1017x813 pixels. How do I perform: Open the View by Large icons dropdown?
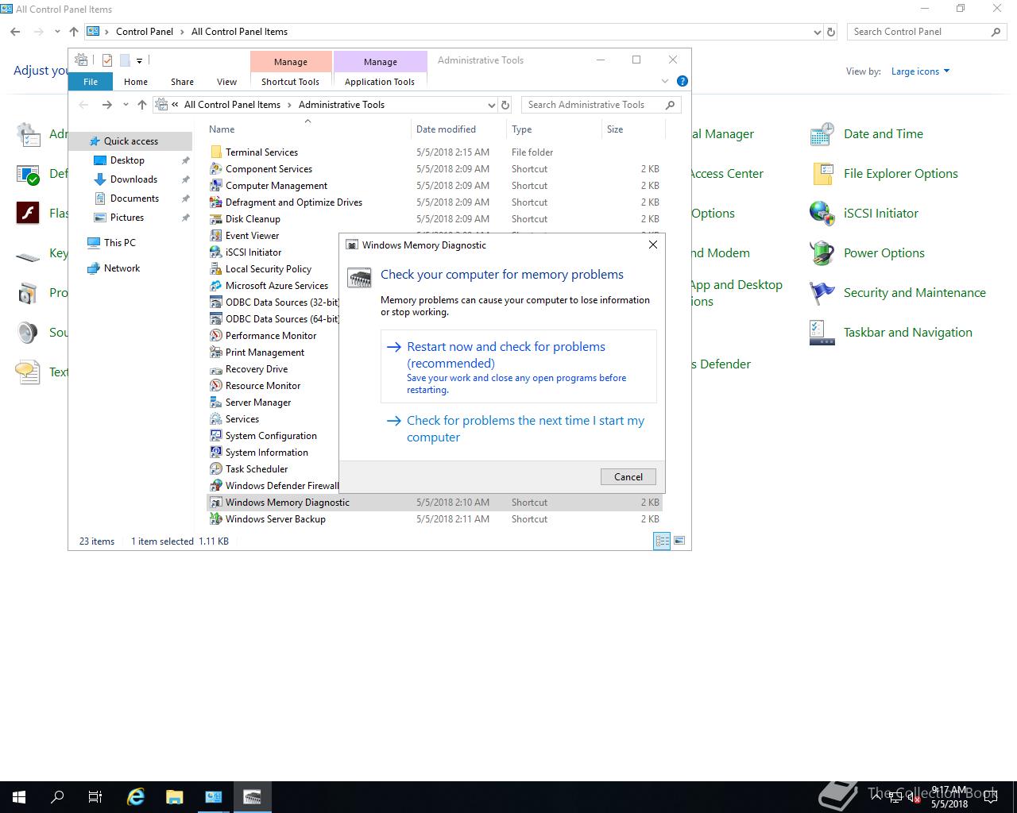tap(920, 71)
